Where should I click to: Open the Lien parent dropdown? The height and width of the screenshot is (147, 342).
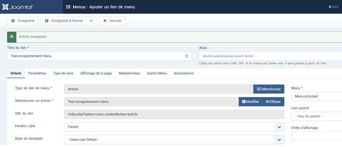317,116
